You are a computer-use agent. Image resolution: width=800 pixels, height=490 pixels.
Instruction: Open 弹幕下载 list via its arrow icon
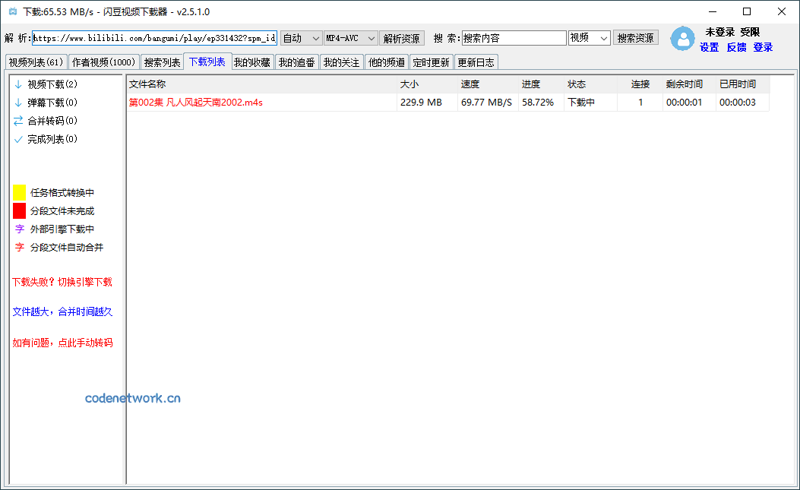pos(19,102)
